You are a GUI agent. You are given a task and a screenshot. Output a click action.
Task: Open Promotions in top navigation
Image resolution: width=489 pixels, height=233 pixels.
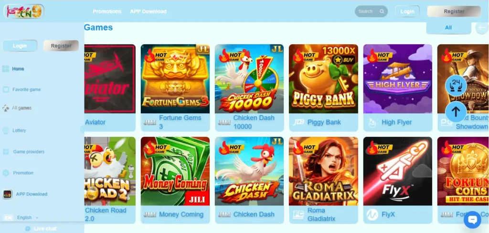(107, 11)
